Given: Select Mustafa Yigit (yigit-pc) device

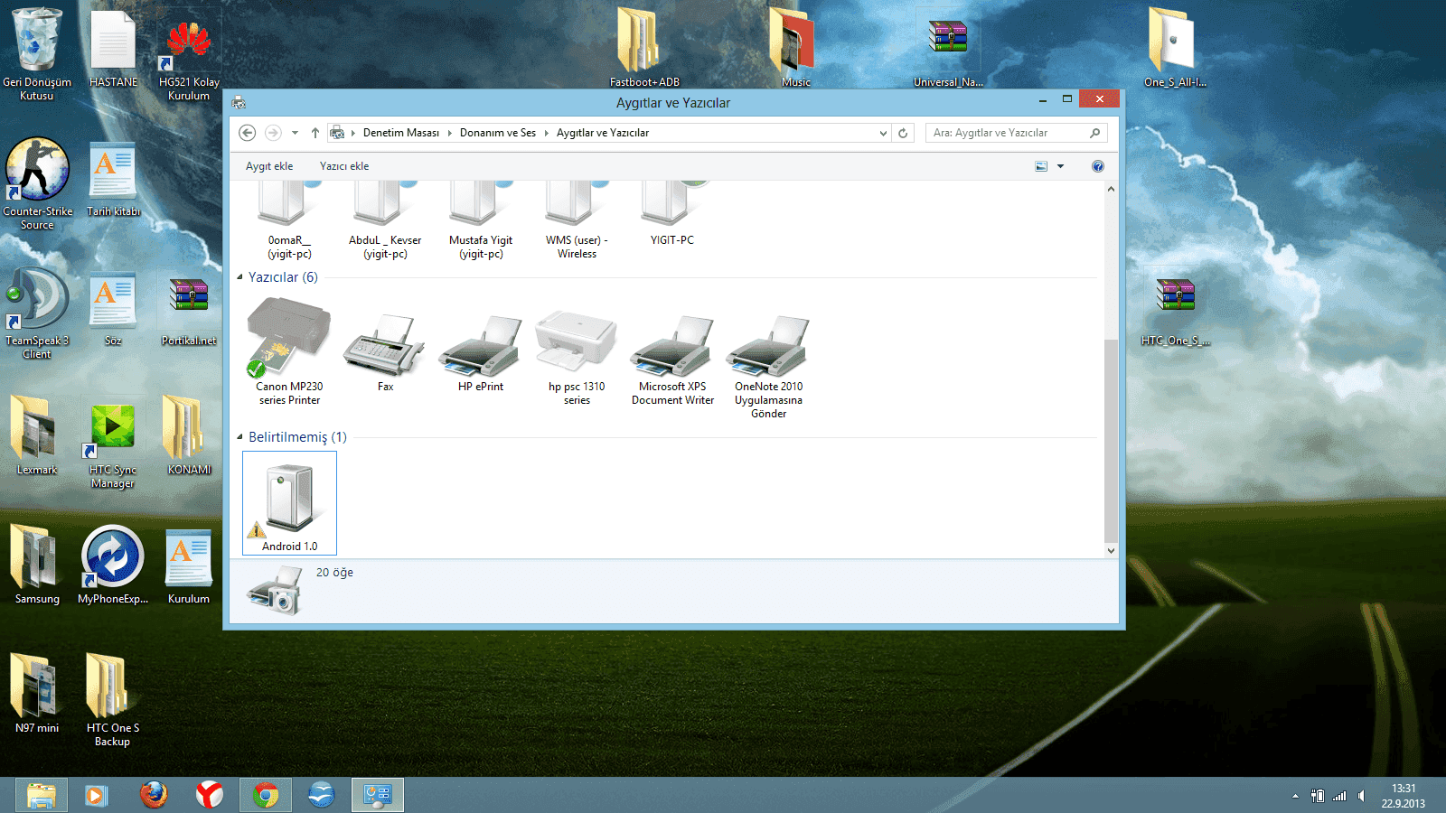Looking at the screenshot, I should 481,220.
